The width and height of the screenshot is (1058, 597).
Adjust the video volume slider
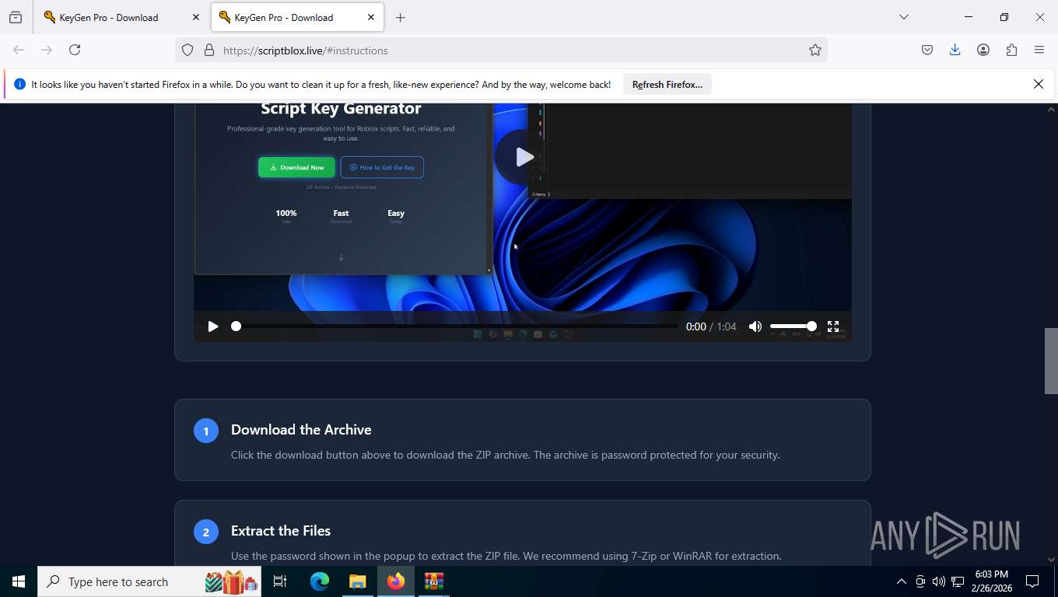coord(793,326)
